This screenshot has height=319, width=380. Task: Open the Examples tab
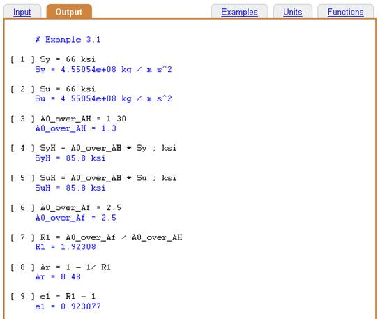click(x=239, y=12)
